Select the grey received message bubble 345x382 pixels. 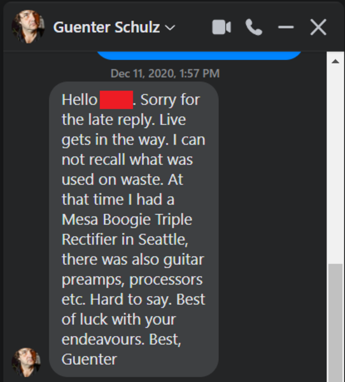pyautogui.click(x=134, y=229)
